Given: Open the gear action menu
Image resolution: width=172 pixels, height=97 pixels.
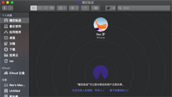Looking at the screenshot, I should [74, 8].
